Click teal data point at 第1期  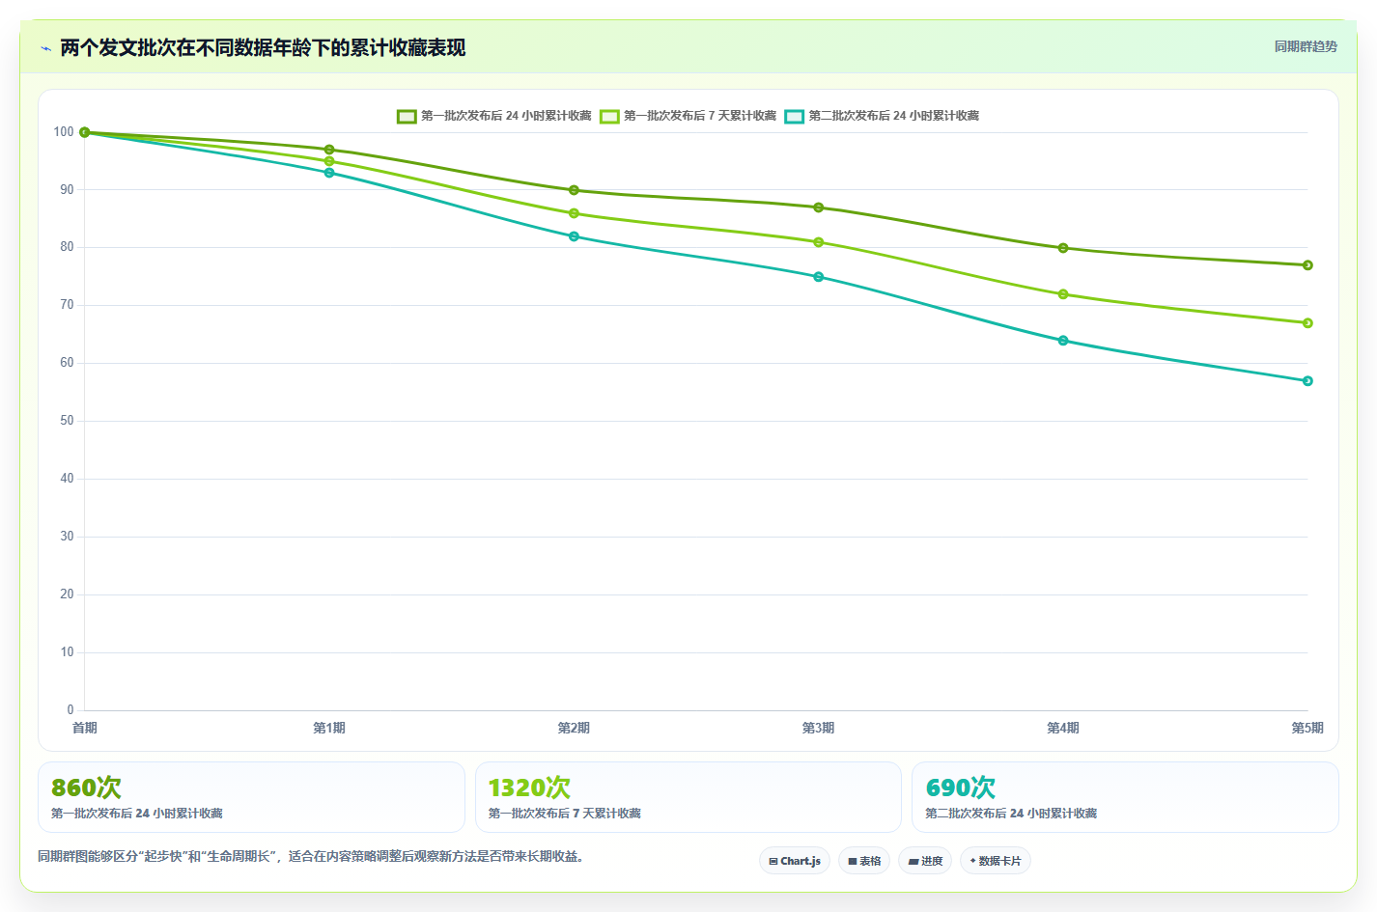[329, 173]
